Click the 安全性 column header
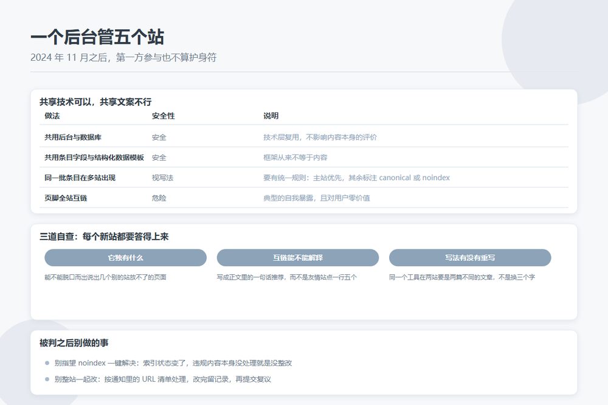This screenshot has height=405, width=608. tap(163, 116)
